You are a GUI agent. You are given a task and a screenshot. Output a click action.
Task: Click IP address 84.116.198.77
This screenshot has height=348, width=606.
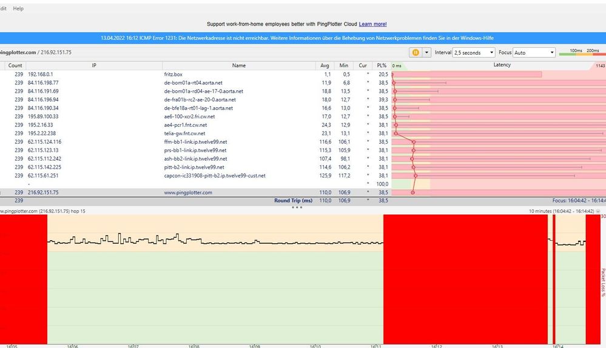tap(43, 82)
